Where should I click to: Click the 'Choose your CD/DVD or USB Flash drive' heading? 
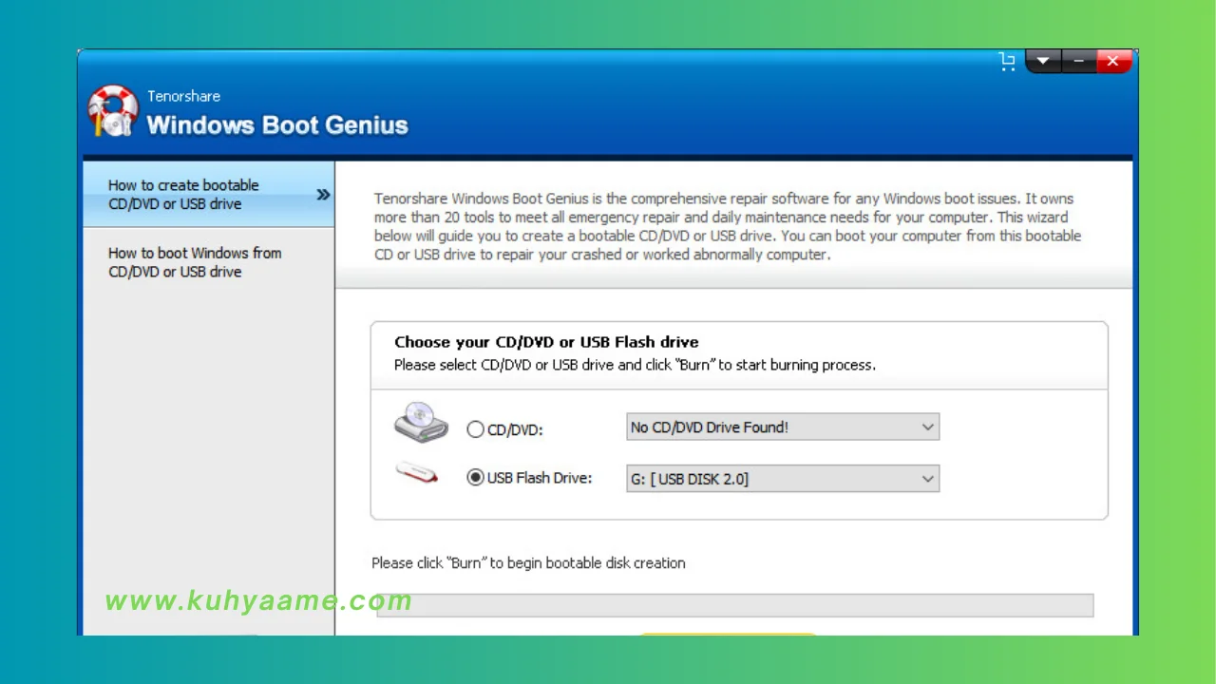pyautogui.click(x=546, y=342)
